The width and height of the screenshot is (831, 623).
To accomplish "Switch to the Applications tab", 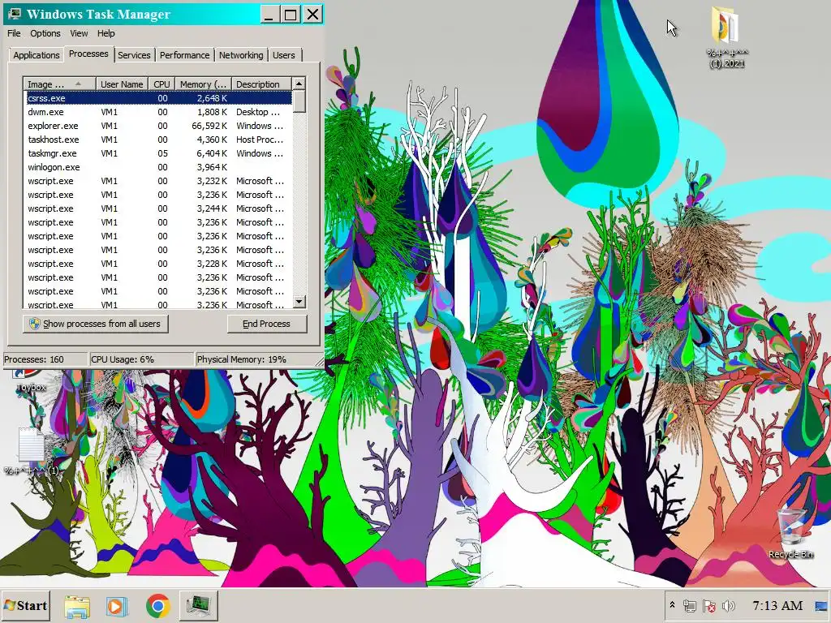I will click(37, 55).
